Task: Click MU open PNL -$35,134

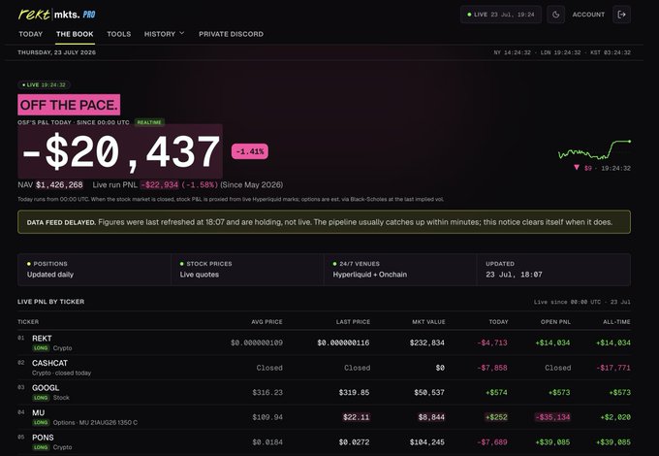Action: coord(552,417)
